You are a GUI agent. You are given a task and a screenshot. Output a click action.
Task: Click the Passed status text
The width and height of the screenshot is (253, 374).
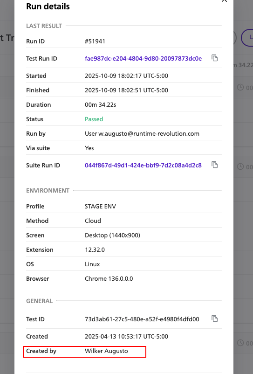[x=94, y=119]
